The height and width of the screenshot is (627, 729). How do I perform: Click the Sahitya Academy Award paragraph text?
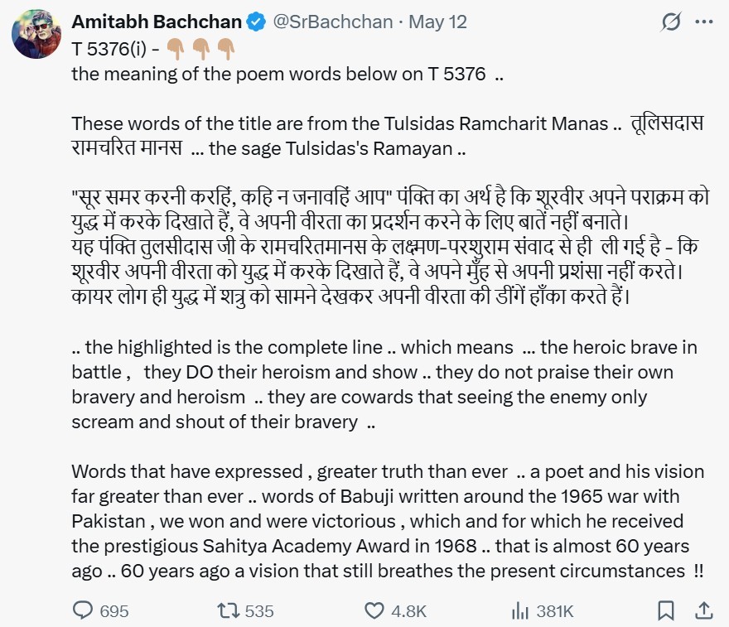(x=388, y=521)
